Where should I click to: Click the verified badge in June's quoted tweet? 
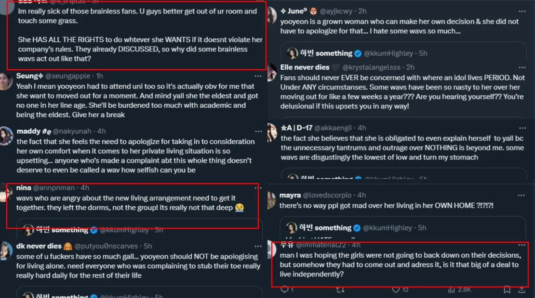click(358, 53)
